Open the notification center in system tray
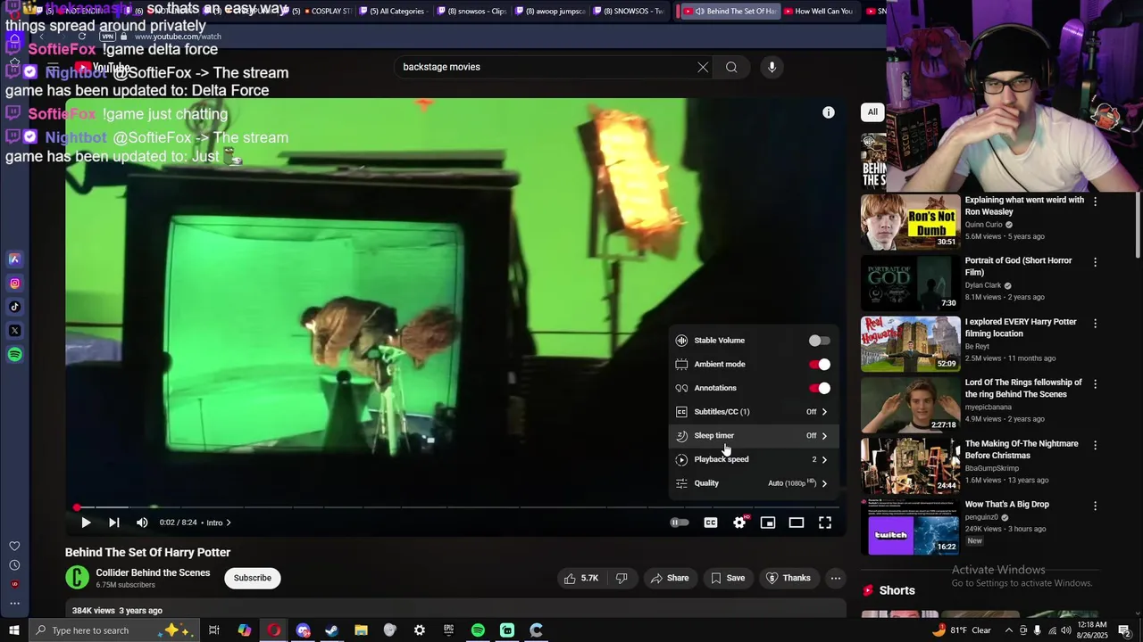1143x642 pixels. [1124, 630]
